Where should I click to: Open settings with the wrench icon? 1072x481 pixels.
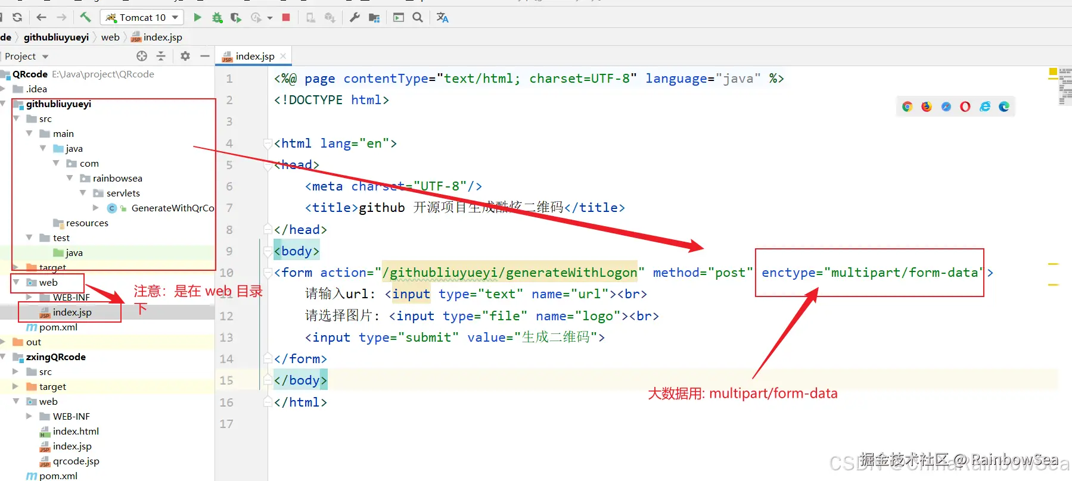point(355,17)
